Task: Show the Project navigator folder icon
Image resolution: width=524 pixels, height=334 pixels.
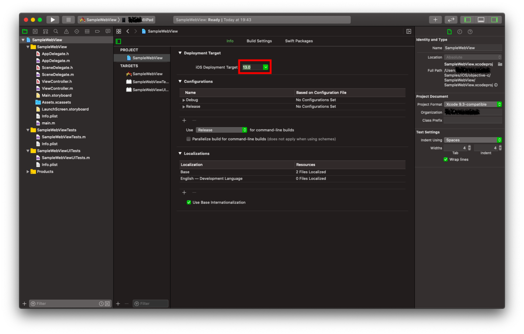Action: [25, 31]
